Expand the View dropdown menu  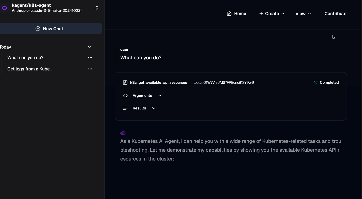pyautogui.click(x=303, y=14)
